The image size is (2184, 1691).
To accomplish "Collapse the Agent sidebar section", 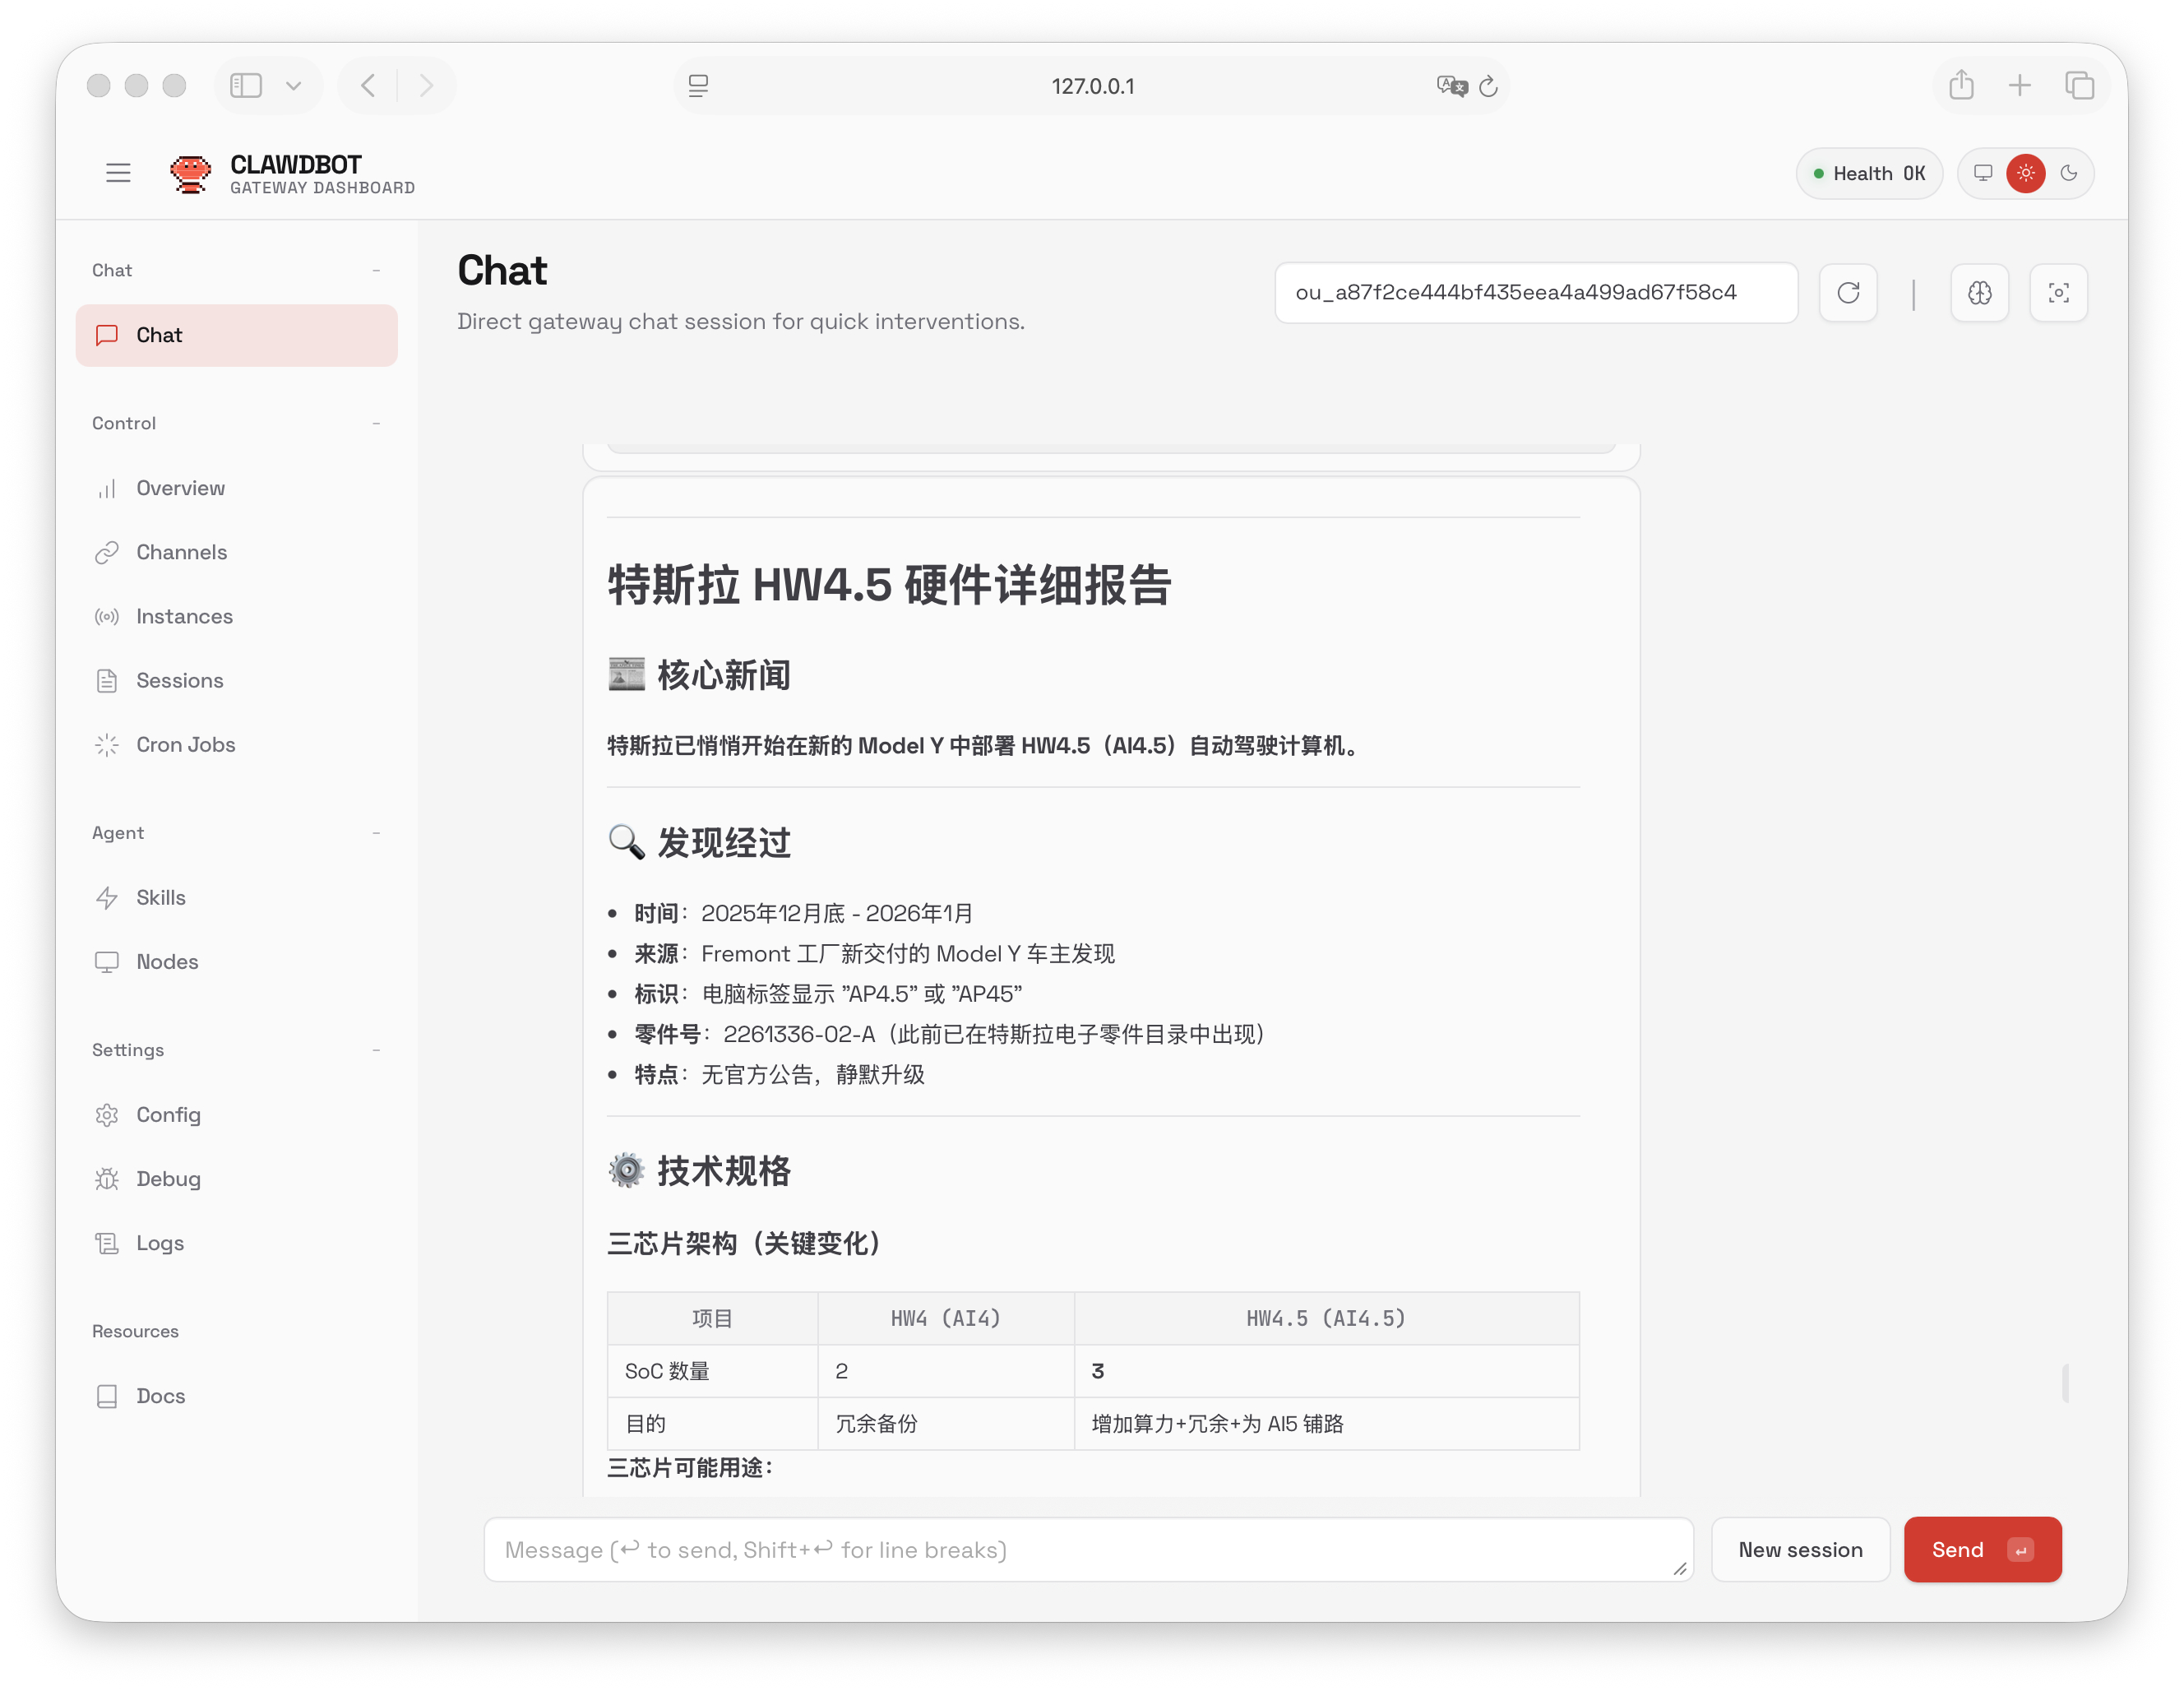I will [x=376, y=833].
